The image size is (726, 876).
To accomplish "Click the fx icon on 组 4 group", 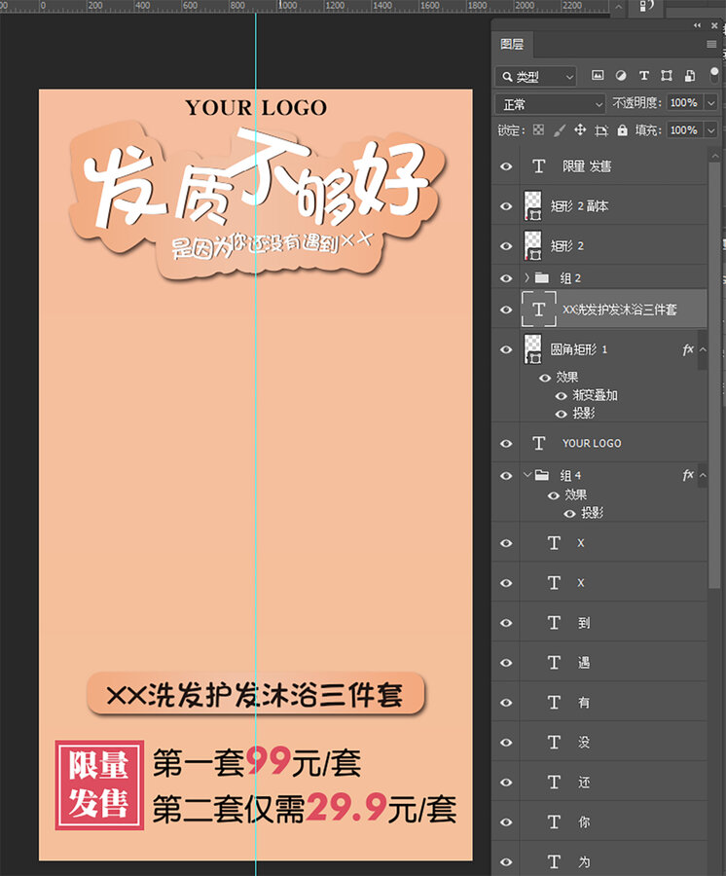I will click(x=687, y=475).
